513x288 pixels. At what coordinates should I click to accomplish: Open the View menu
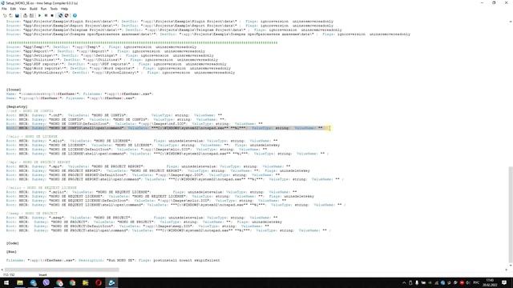click(x=22, y=9)
